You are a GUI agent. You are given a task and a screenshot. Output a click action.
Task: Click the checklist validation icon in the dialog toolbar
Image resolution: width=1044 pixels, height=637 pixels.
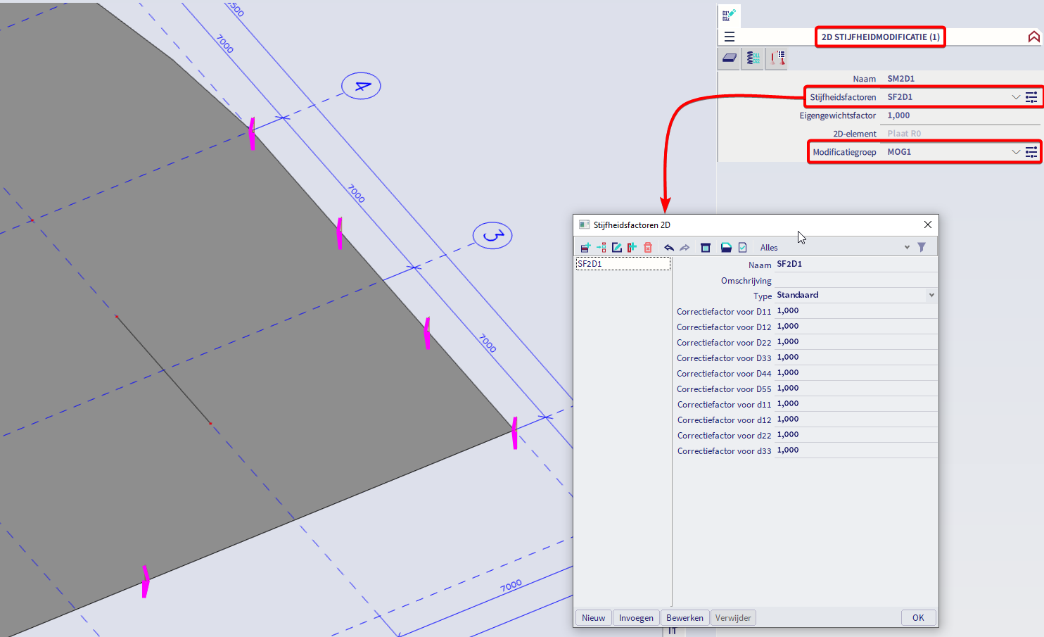[x=742, y=247]
